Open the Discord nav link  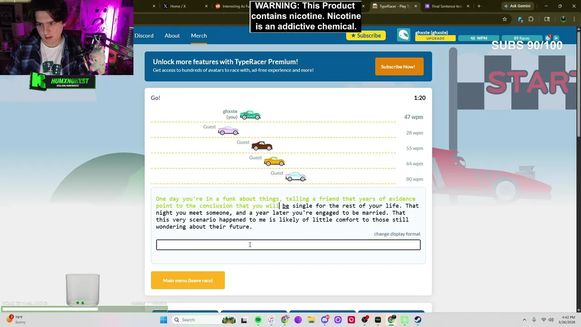[x=144, y=35]
